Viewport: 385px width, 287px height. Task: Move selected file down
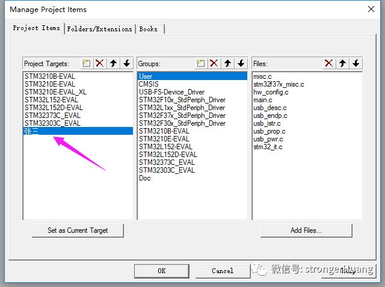356,63
